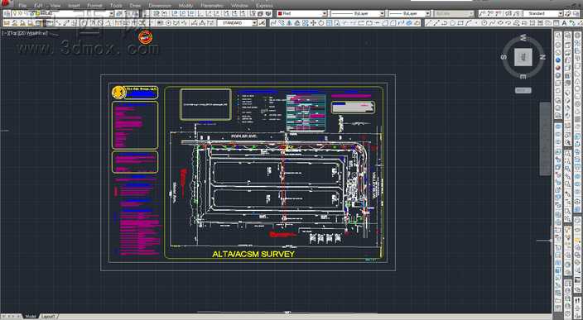The image size is (583, 320).
Task: Select the Polygon tool in Draw toolbar
Action: coord(452,23)
